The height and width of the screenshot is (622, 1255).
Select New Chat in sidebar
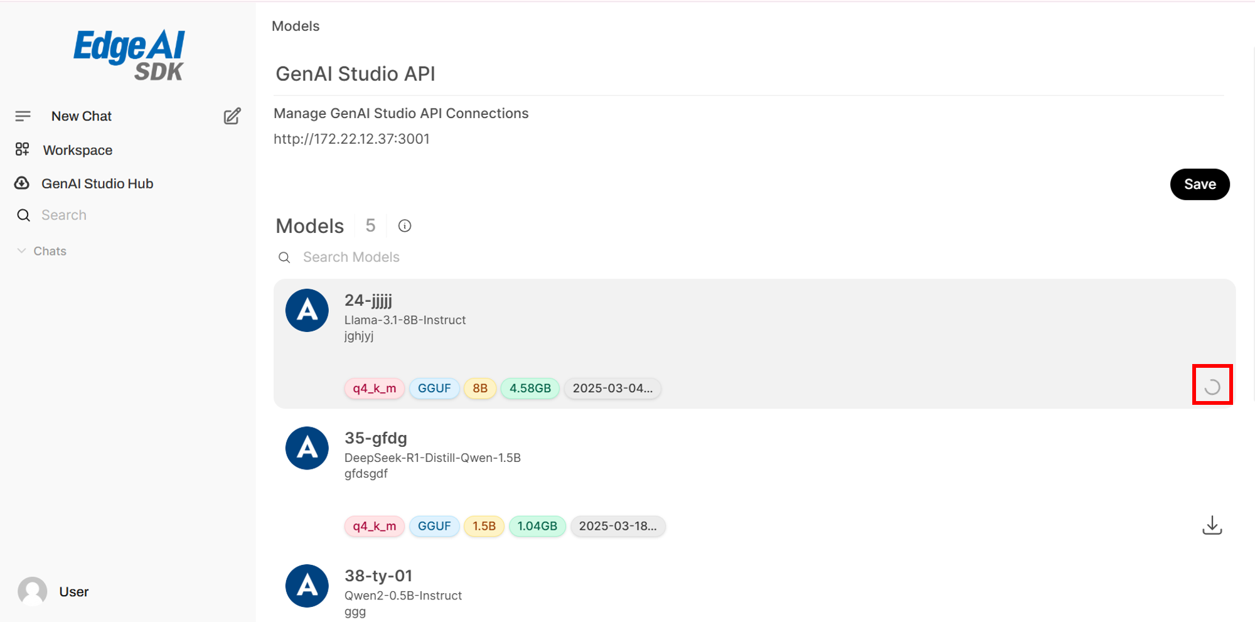82,116
